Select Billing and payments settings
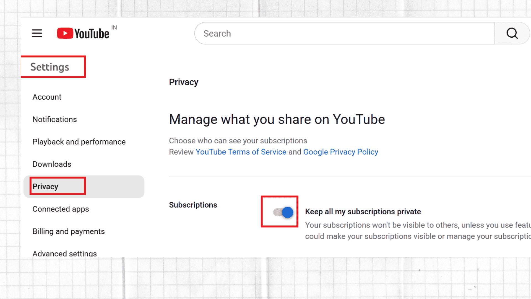The image size is (531, 299). pyautogui.click(x=69, y=231)
